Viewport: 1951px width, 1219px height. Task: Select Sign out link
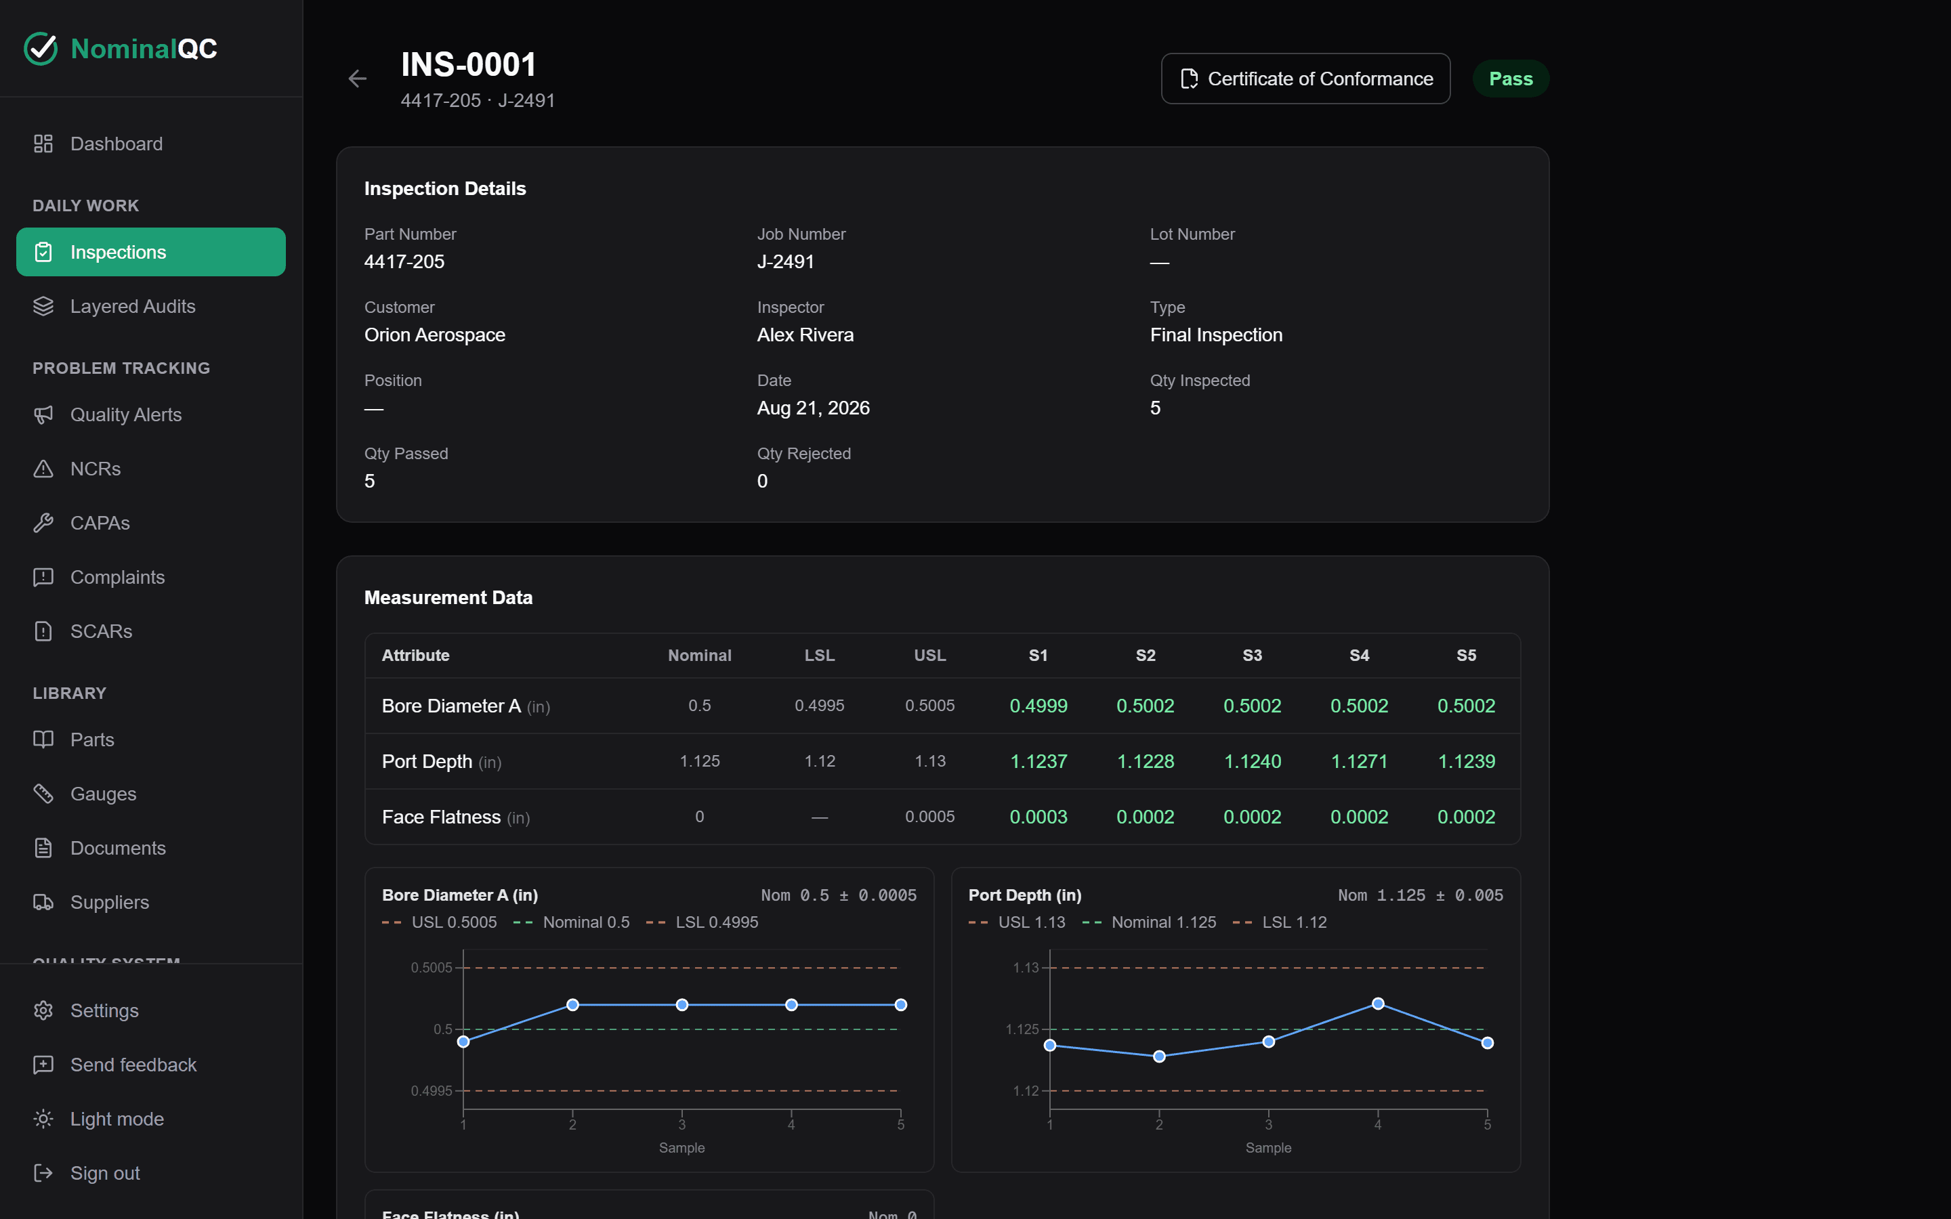pyautogui.click(x=151, y=1173)
